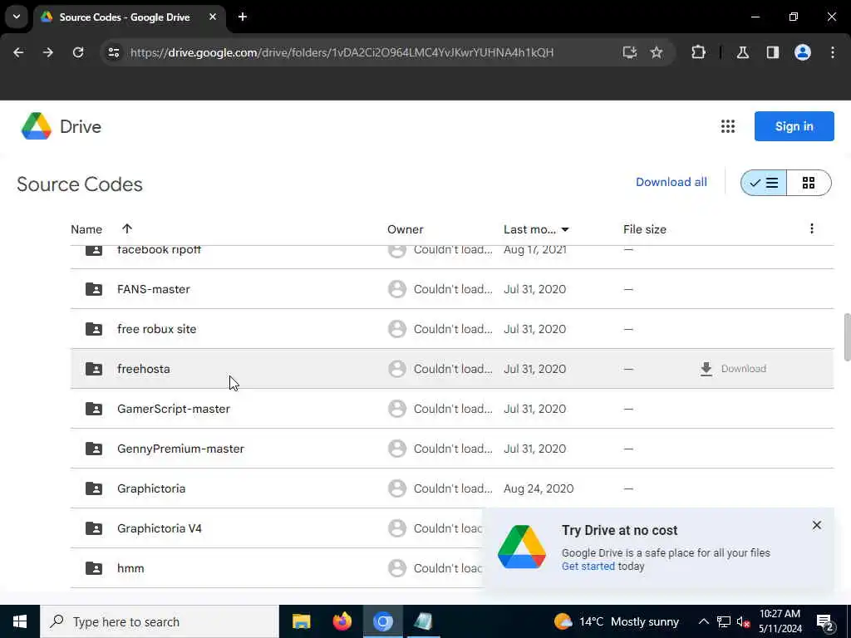Click the Chrome side panel icon
The width and height of the screenshot is (851, 638).
(773, 52)
